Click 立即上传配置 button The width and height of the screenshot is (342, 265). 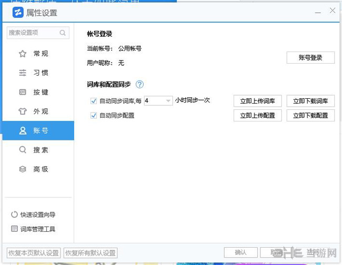coord(258,115)
